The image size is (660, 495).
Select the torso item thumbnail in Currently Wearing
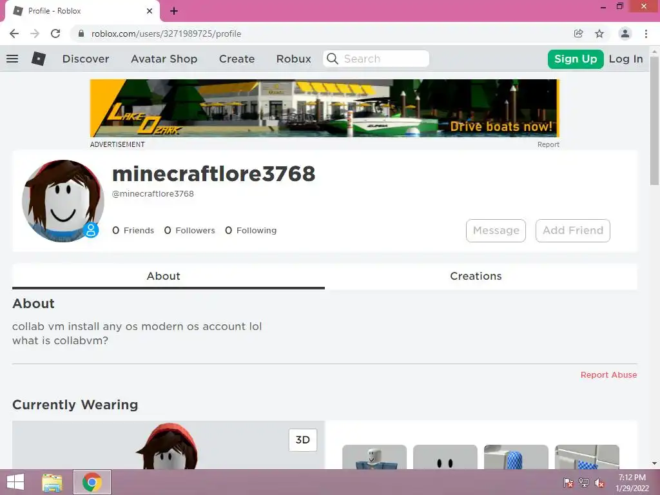[x=374, y=457]
